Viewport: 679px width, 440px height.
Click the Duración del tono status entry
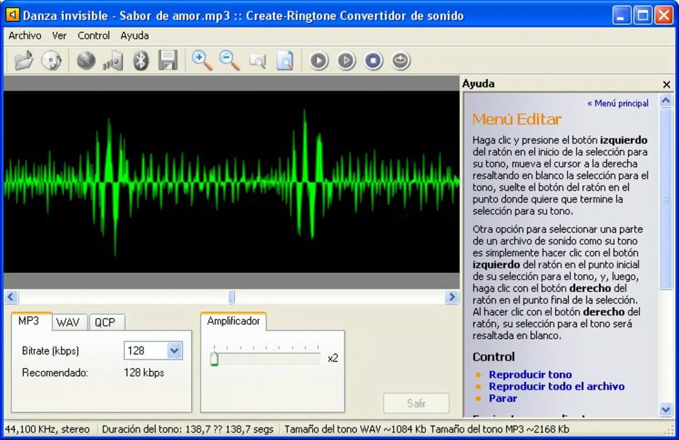[x=188, y=429]
